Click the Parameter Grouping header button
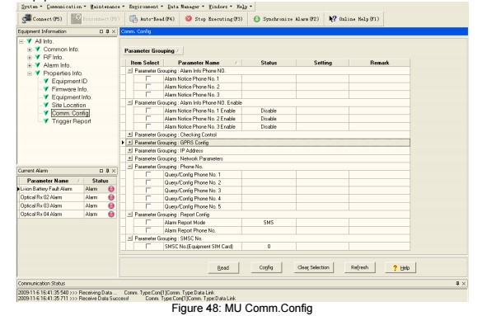This screenshot has width=487, height=316. (152, 50)
